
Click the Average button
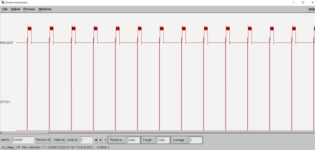[179, 140]
